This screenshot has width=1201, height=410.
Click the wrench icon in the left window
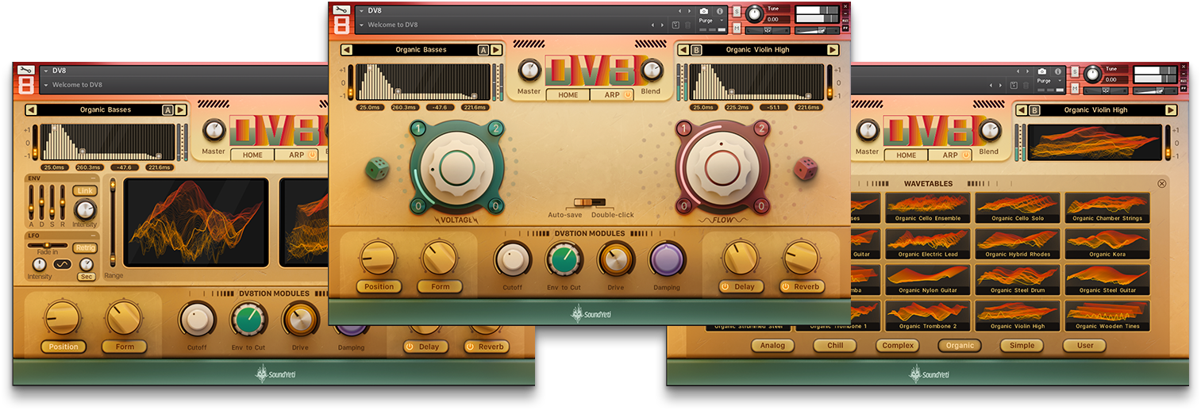(25, 71)
